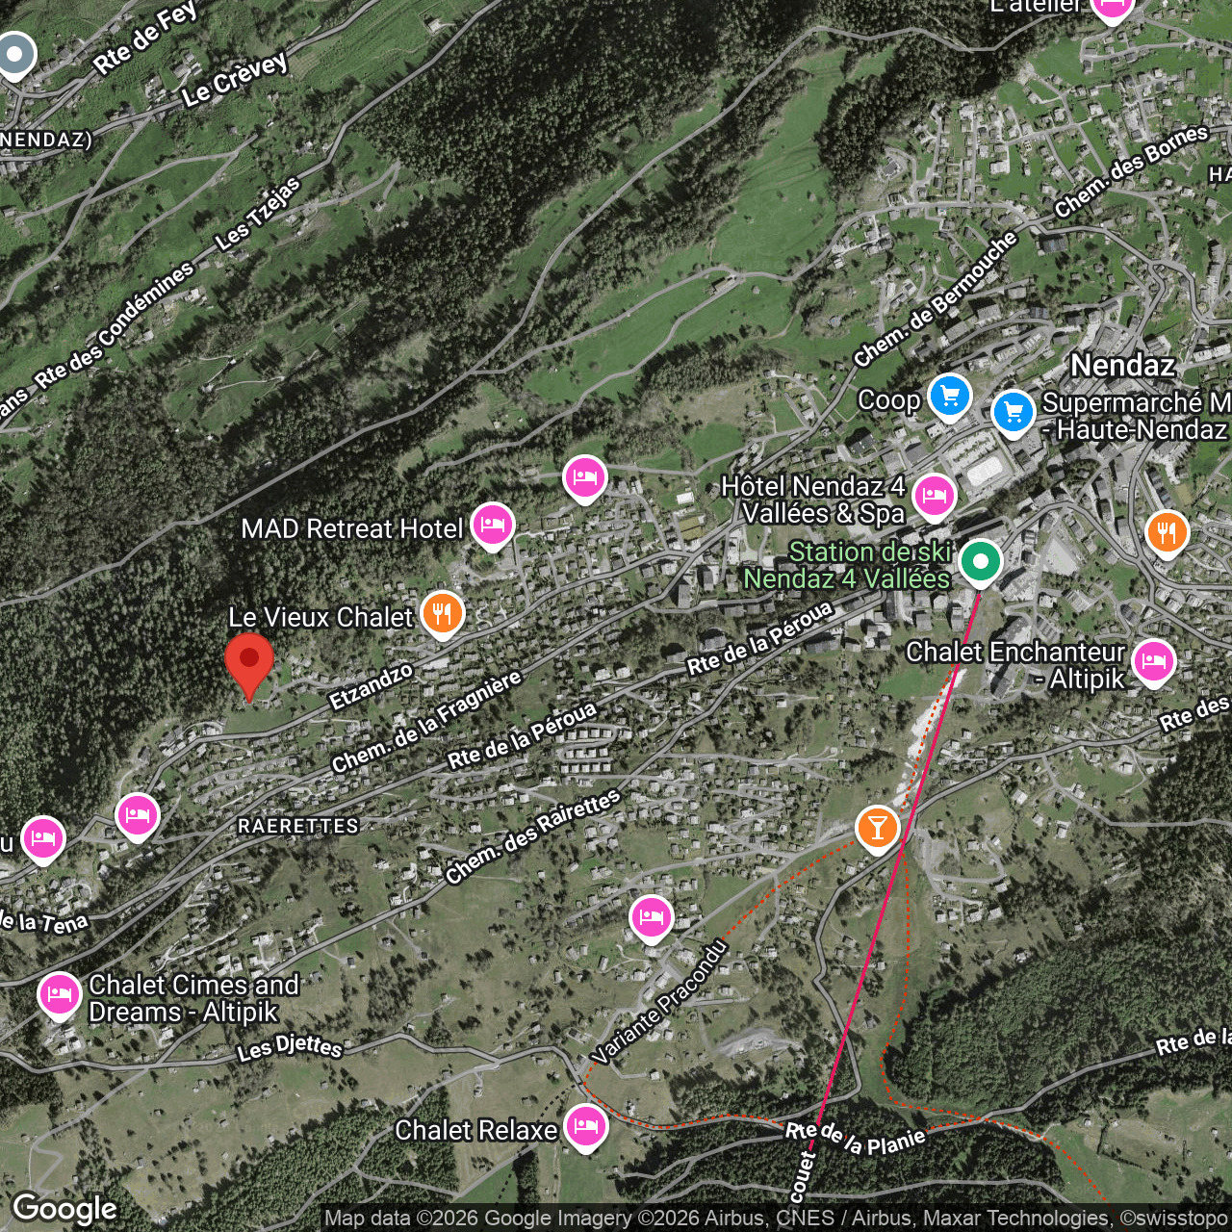The width and height of the screenshot is (1232, 1232).
Task: Click the orange cocktail bar icon
Action: coord(877,828)
